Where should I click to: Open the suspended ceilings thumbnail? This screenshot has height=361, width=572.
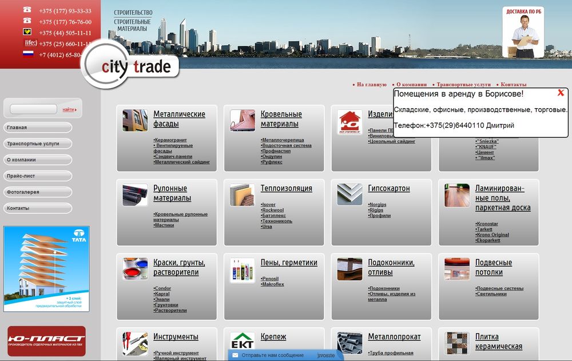pos(457,269)
